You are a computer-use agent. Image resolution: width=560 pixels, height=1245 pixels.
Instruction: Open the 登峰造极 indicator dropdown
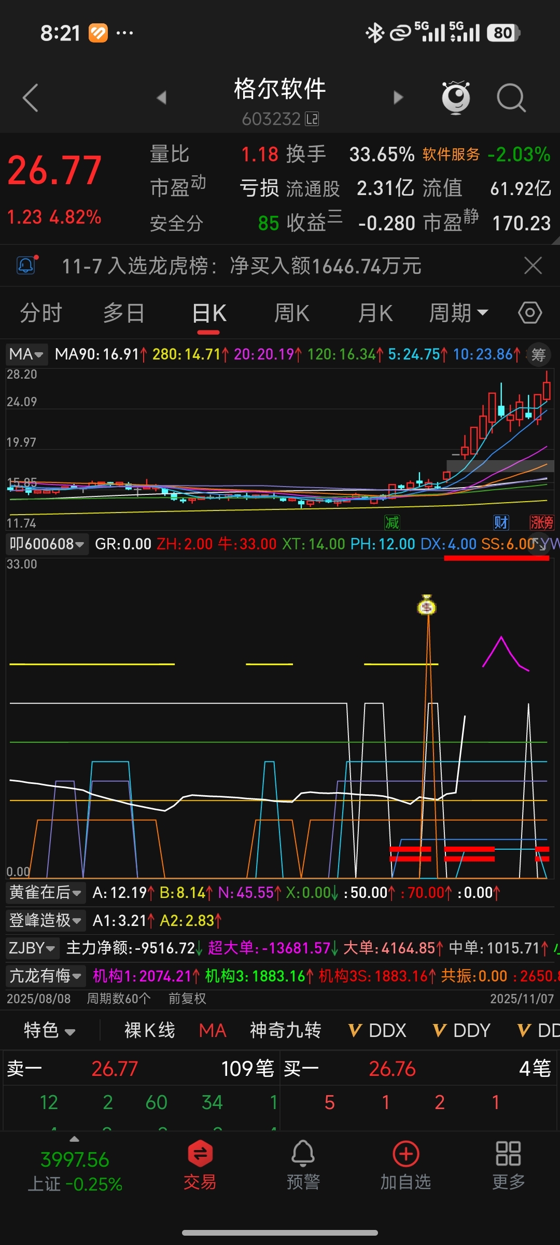[46, 920]
